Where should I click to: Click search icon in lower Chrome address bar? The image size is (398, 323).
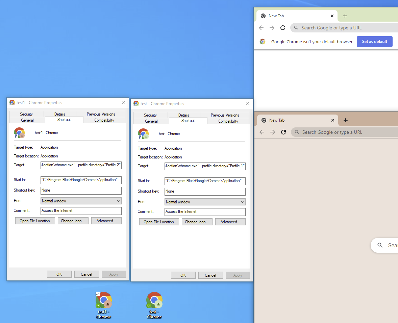tap(297, 132)
